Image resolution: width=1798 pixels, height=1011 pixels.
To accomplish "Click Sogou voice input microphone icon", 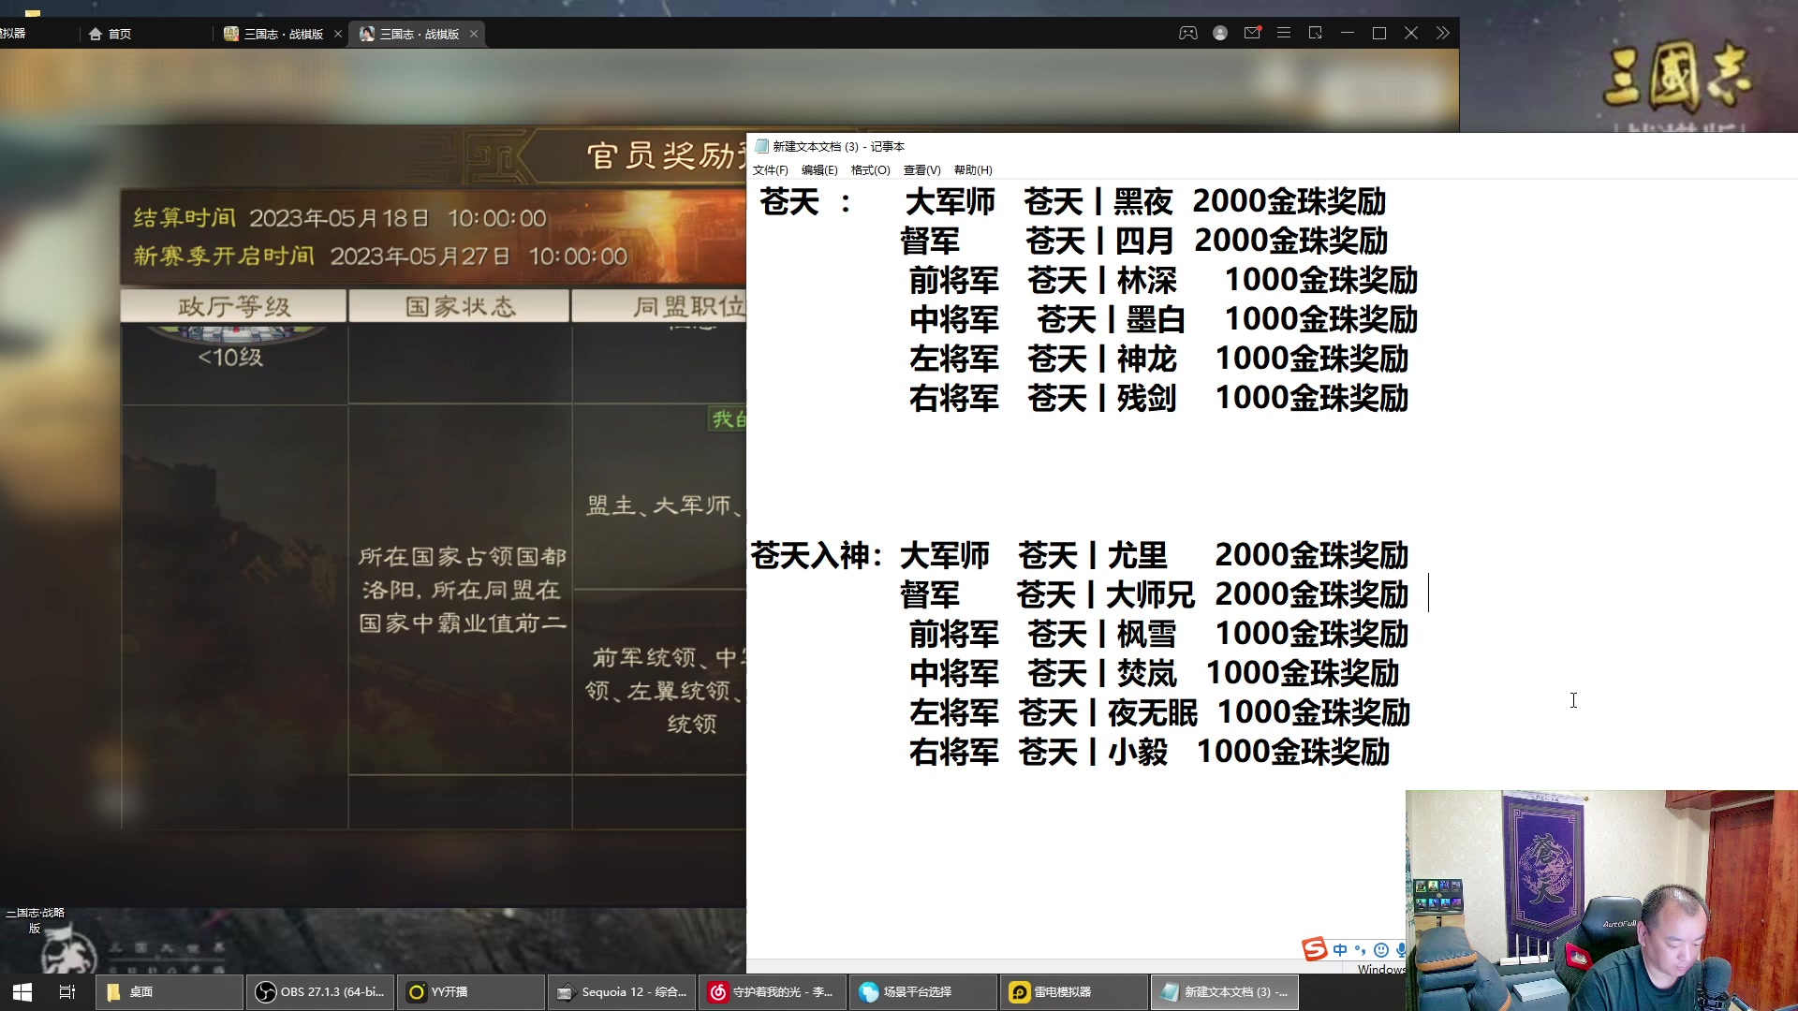I will point(1401,949).
